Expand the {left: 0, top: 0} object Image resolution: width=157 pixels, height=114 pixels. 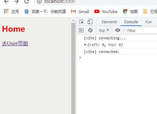(x=85, y=45)
